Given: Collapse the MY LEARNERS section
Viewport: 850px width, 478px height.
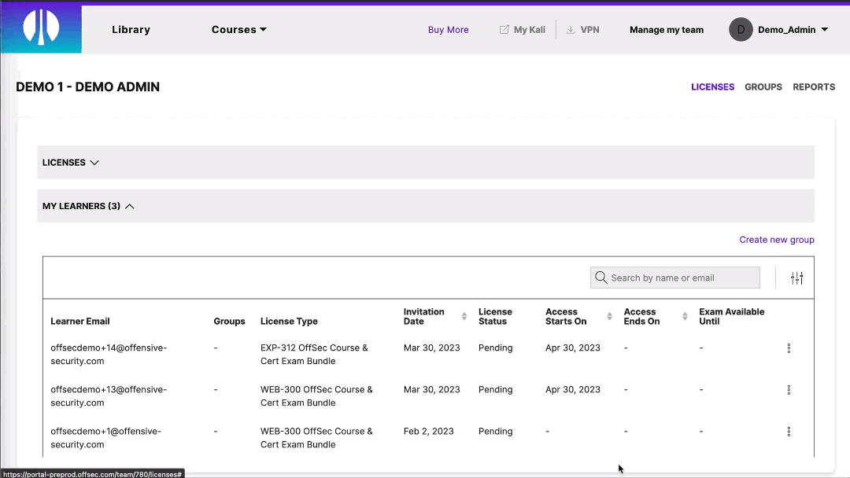Looking at the screenshot, I should pyautogui.click(x=129, y=206).
